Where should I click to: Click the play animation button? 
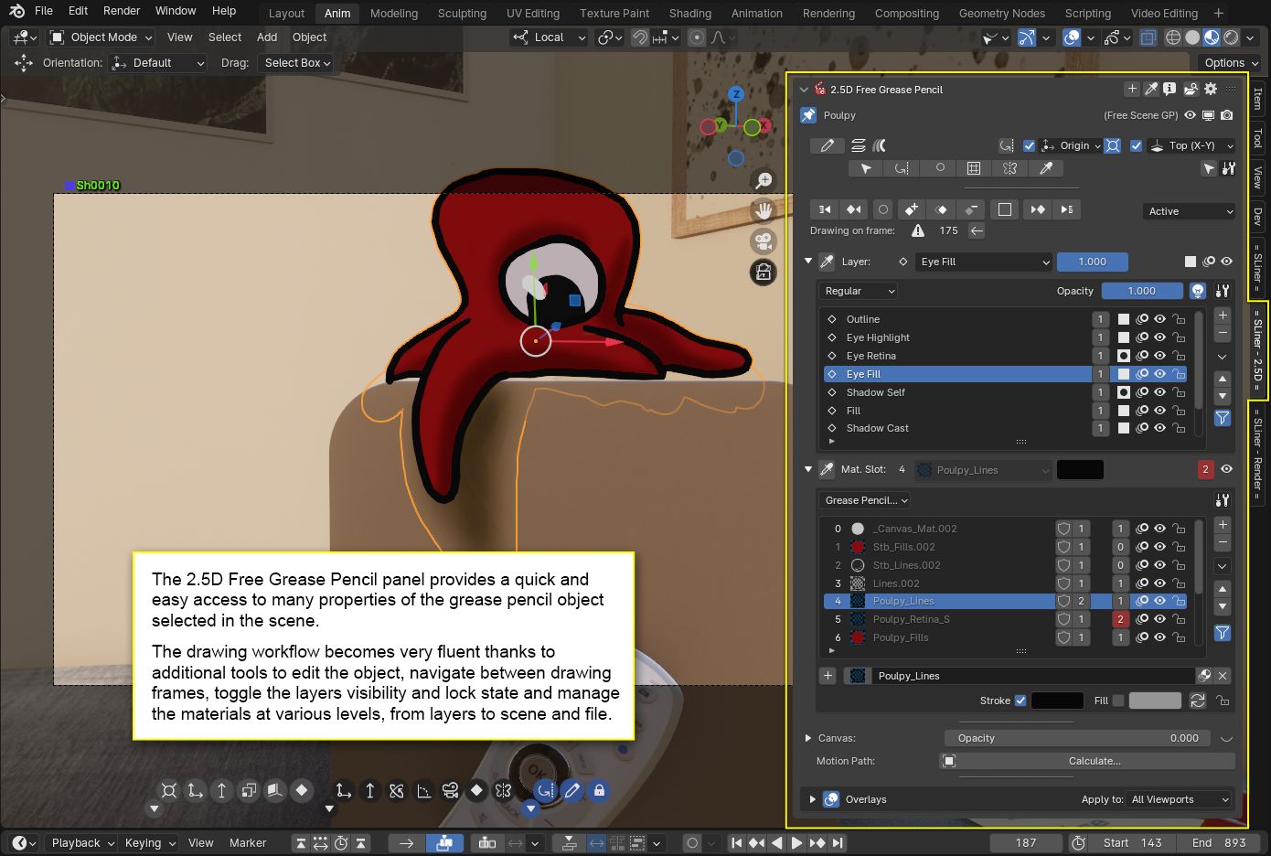[x=796, y=843]
